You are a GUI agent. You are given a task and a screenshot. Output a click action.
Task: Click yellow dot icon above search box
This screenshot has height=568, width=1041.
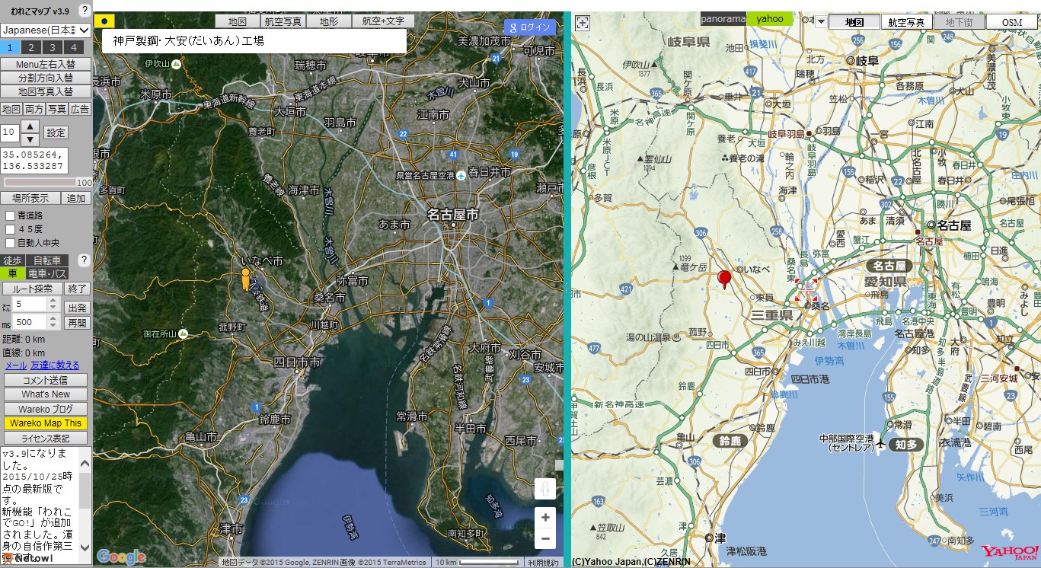(104, 21)
